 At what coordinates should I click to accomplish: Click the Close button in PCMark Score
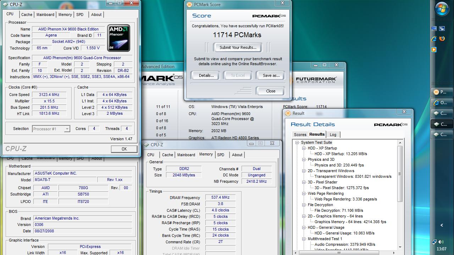pyautogui.click(x=271, y=91)
